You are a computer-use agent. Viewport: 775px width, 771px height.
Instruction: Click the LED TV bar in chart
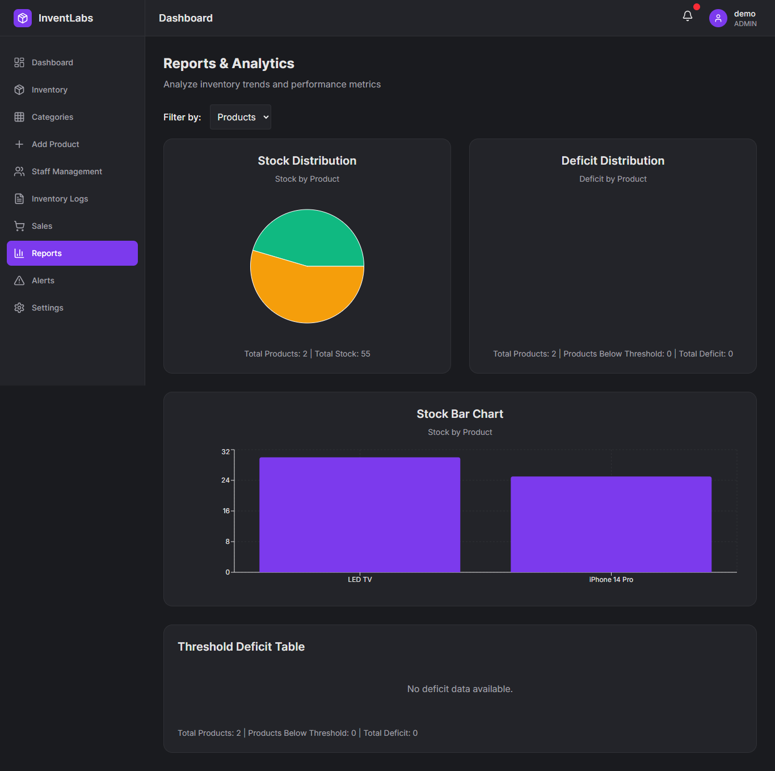(x=360, y=514)
